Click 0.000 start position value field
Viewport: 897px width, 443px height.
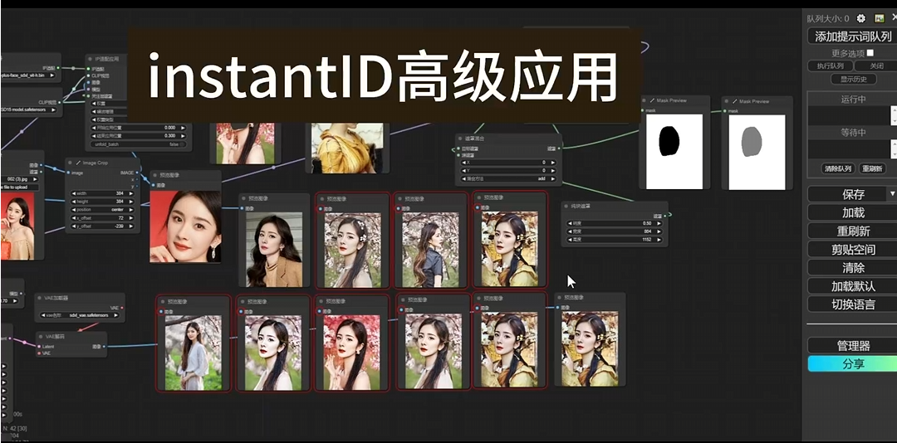139,128
